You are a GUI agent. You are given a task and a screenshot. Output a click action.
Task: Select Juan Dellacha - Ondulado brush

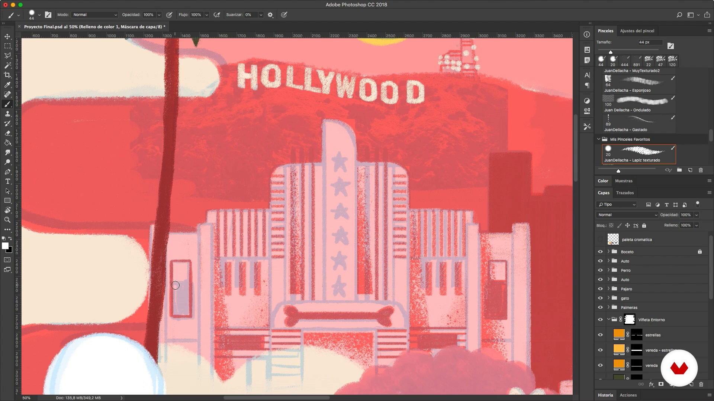tap(639, 103)
